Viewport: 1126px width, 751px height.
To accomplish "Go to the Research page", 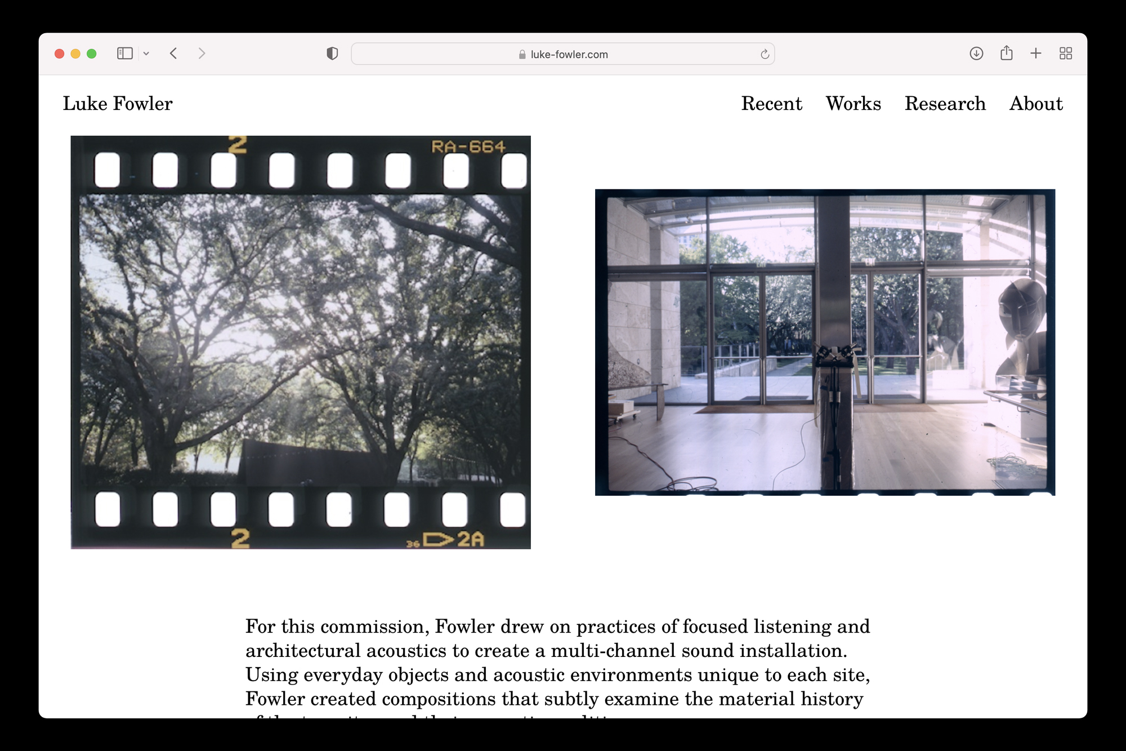I will click(945, 104).
